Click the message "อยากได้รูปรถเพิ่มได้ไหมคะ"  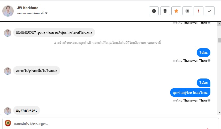point(36,70)
